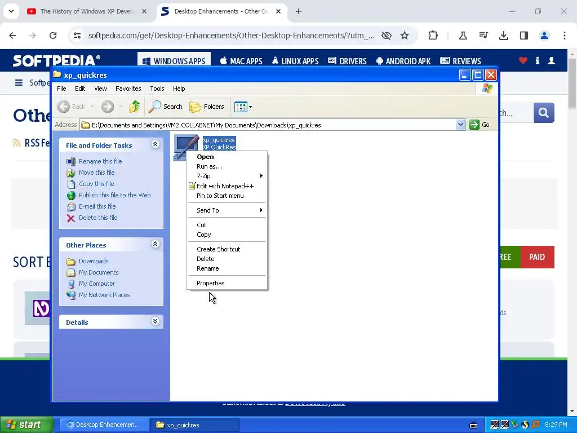Close the Desktop Enhancements browser tab
This screenshot has width=577, height=433.
pyautogui.click(x=278, y=11)
